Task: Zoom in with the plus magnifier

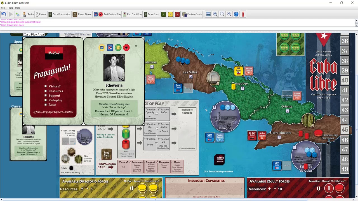Action: [215, 14]
